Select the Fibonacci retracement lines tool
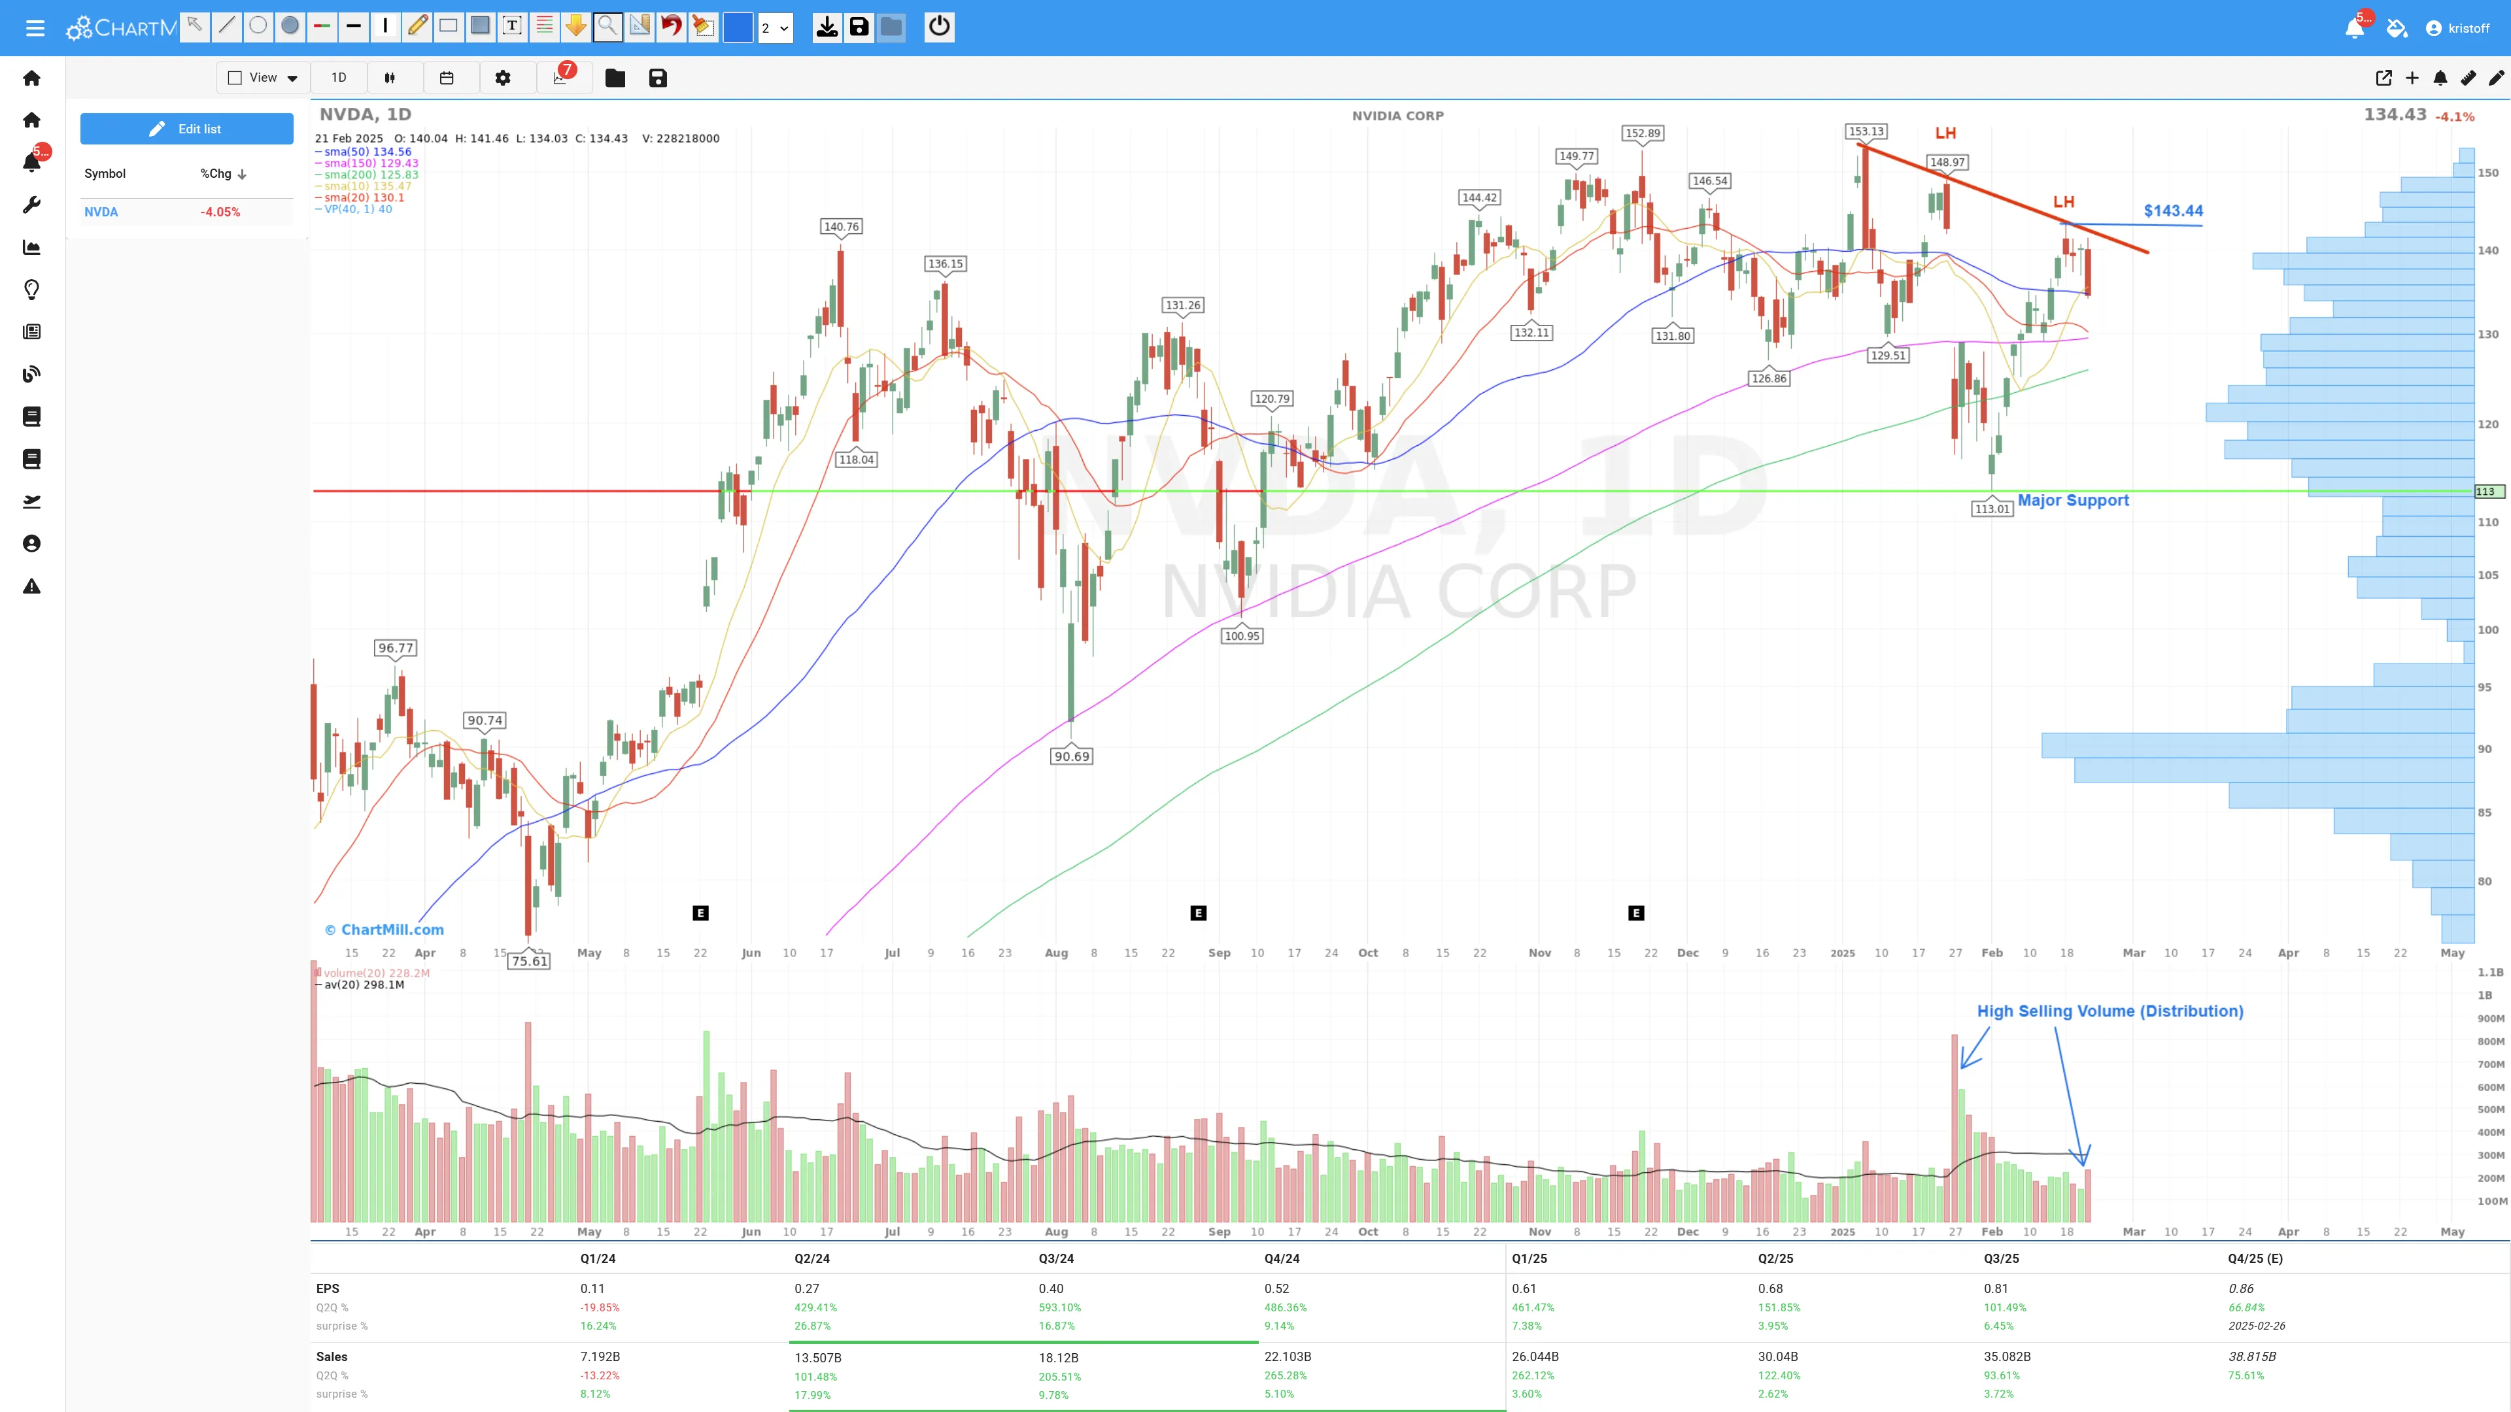The width and height of the screenshot is (2511, 1412). coord(544,26)
